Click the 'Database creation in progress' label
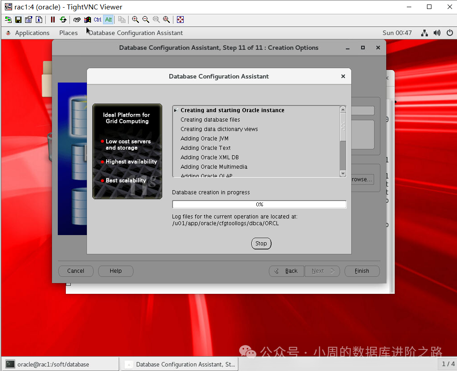457x371 pixels. pyautogui.click(x=211, y=192)
